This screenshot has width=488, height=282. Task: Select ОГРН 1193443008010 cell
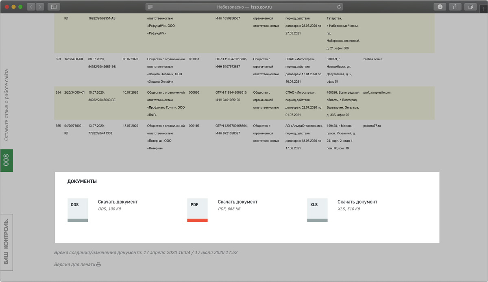pyautogui.click(x=231, y=92)
